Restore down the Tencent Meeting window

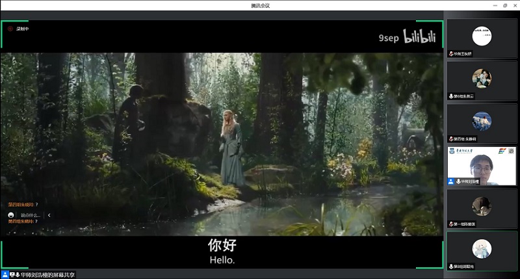click(505, 6)
